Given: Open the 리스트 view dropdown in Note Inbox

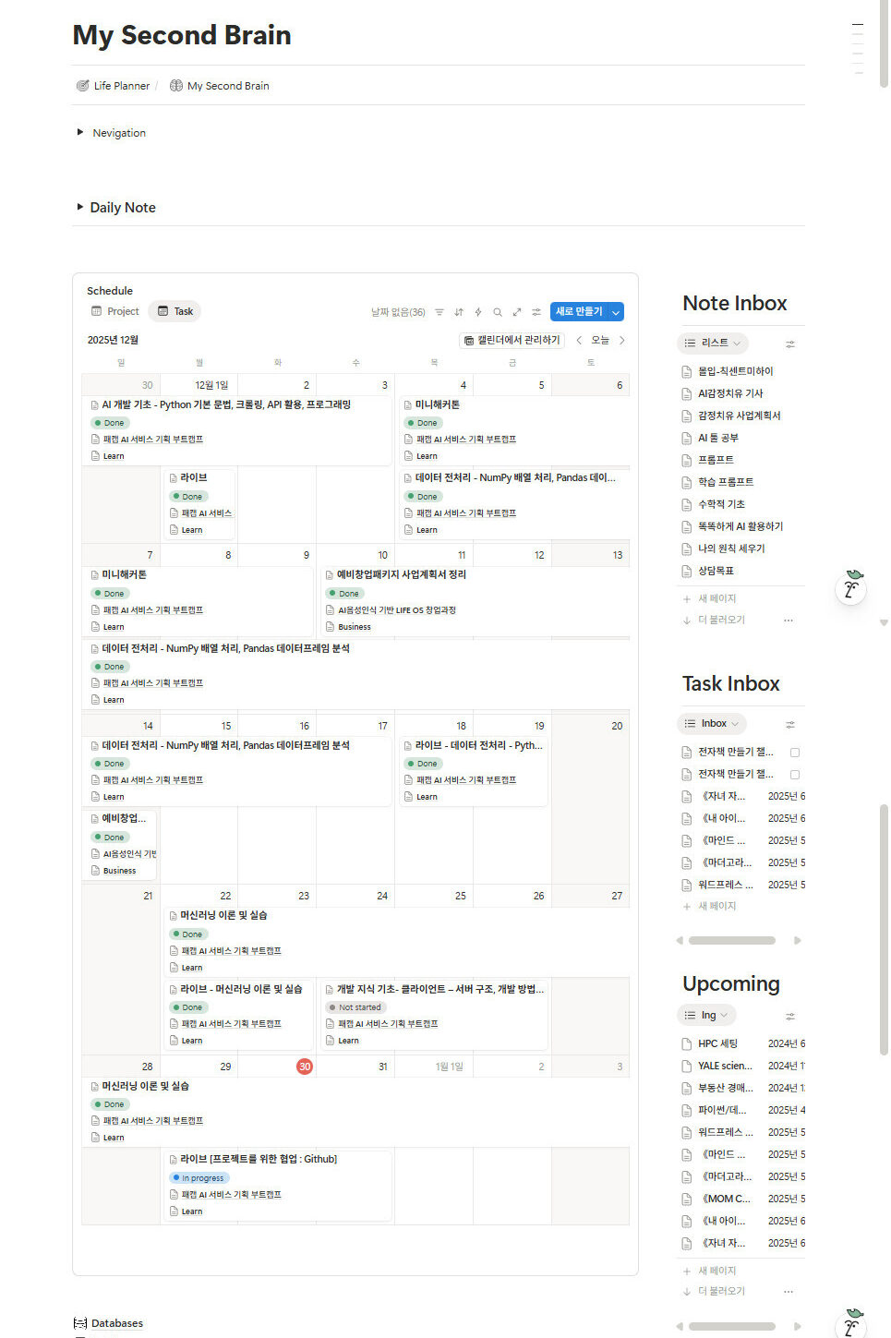Looking at the screenshot, I should coord(714,343).
